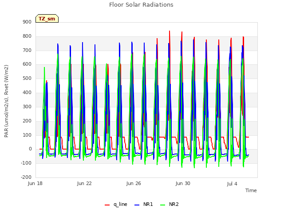Click the green NR2 legend swatch
Viewport: 284px width, 213px height.
(x=163, y=205)
